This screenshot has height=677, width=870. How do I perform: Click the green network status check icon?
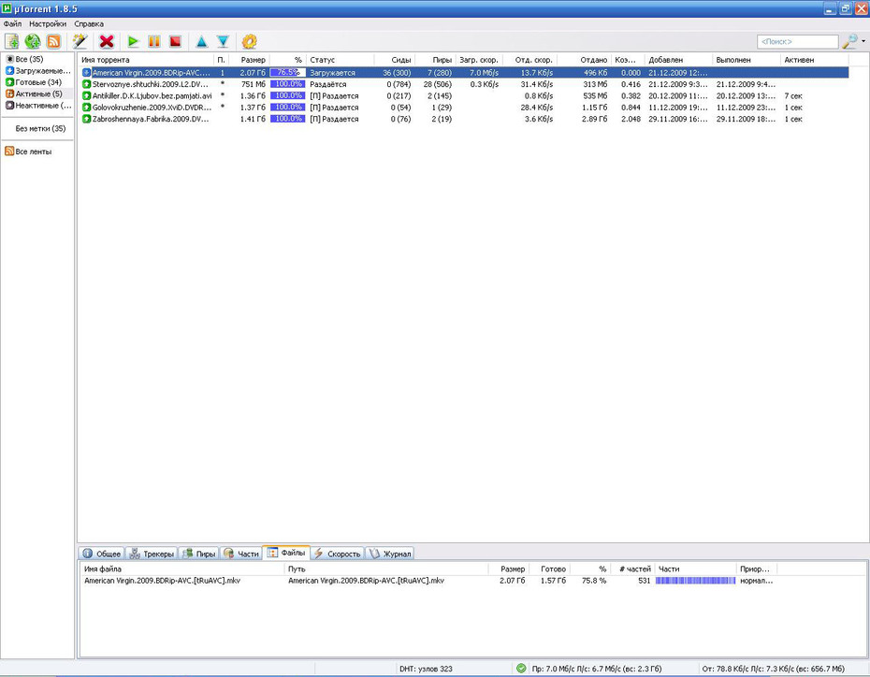521,669
